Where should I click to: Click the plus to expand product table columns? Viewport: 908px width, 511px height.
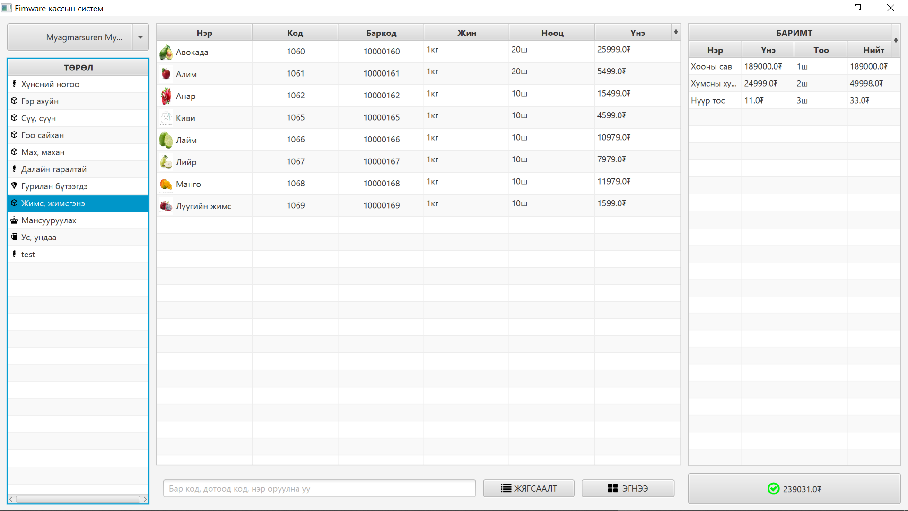pos(675,32)
